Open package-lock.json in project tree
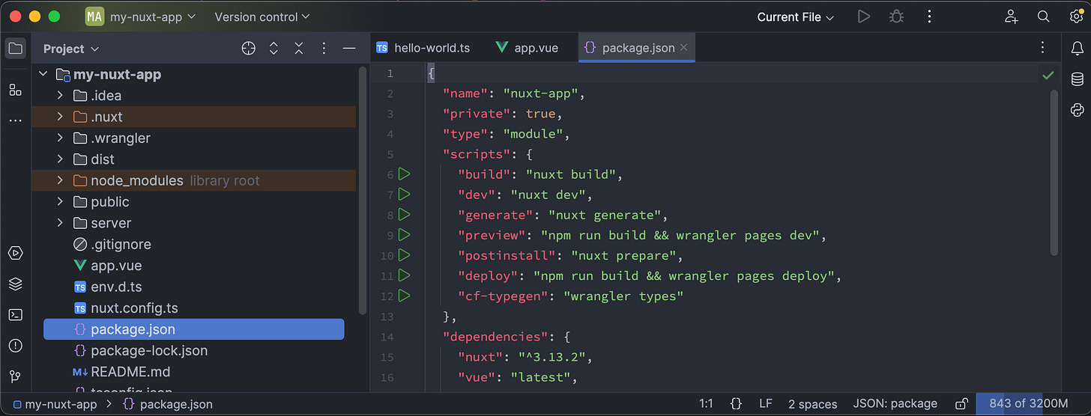Screen dimensions: 1091x416 149,350
